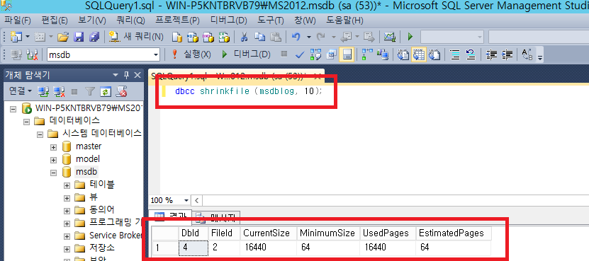Toggle auto-hide pin on Object Explorer
The image size is (589, 261).
coord(126,75)
